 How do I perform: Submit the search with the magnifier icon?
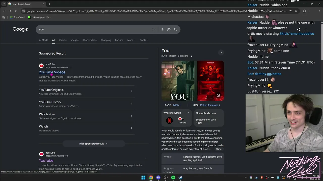[x=175, y=29]
